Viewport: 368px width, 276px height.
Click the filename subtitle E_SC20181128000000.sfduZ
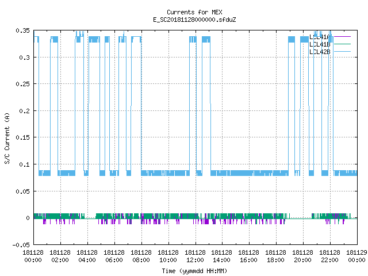point(194,20)
